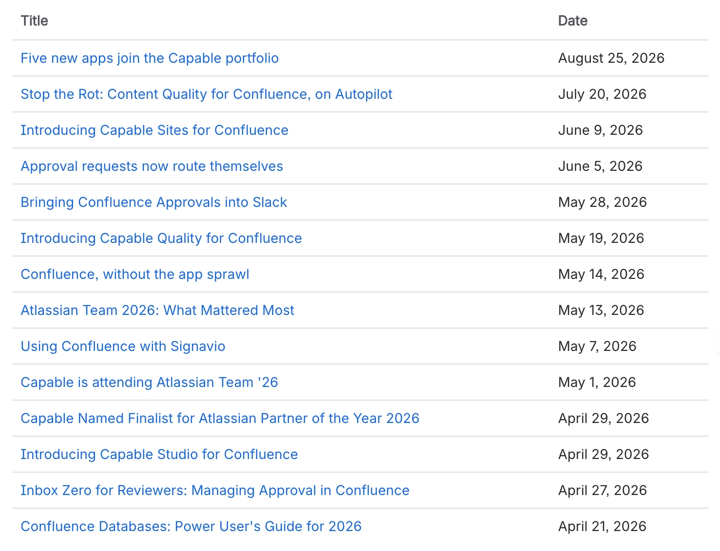Open 'Approval requests now route themselves' post
The image size is (720, 551).
[x=152, y=166]
